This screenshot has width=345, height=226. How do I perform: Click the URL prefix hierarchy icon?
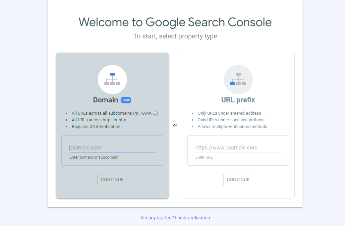coord(238,80)
